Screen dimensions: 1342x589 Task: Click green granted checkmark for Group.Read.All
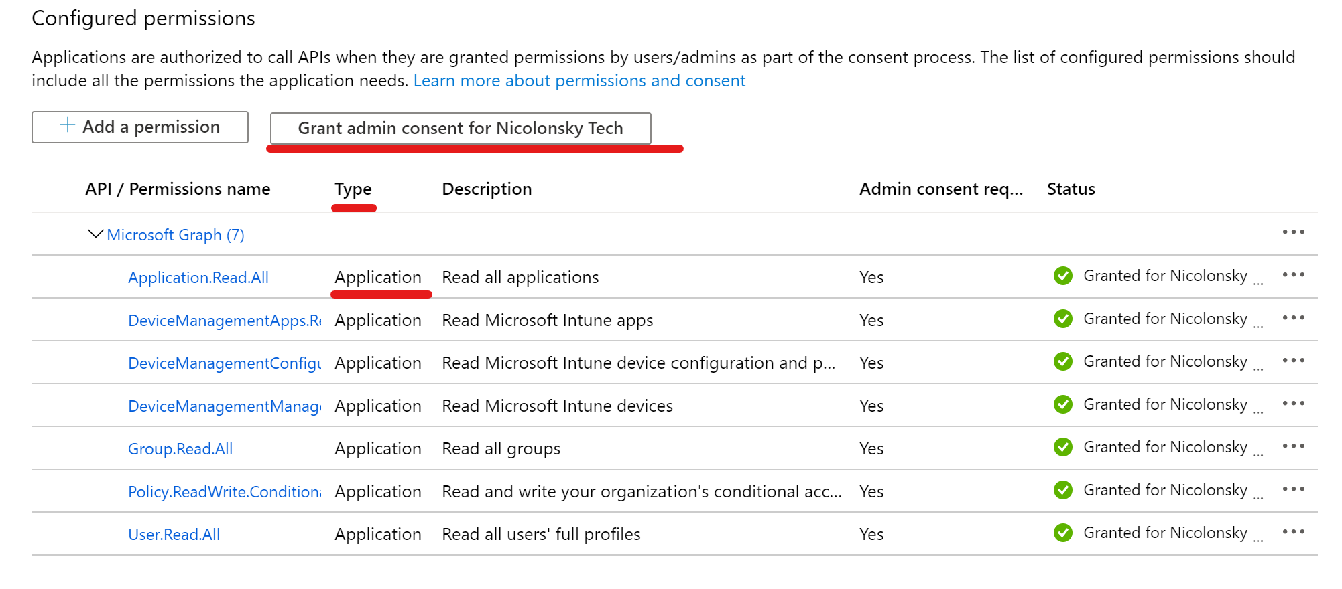coord(1062,447)
